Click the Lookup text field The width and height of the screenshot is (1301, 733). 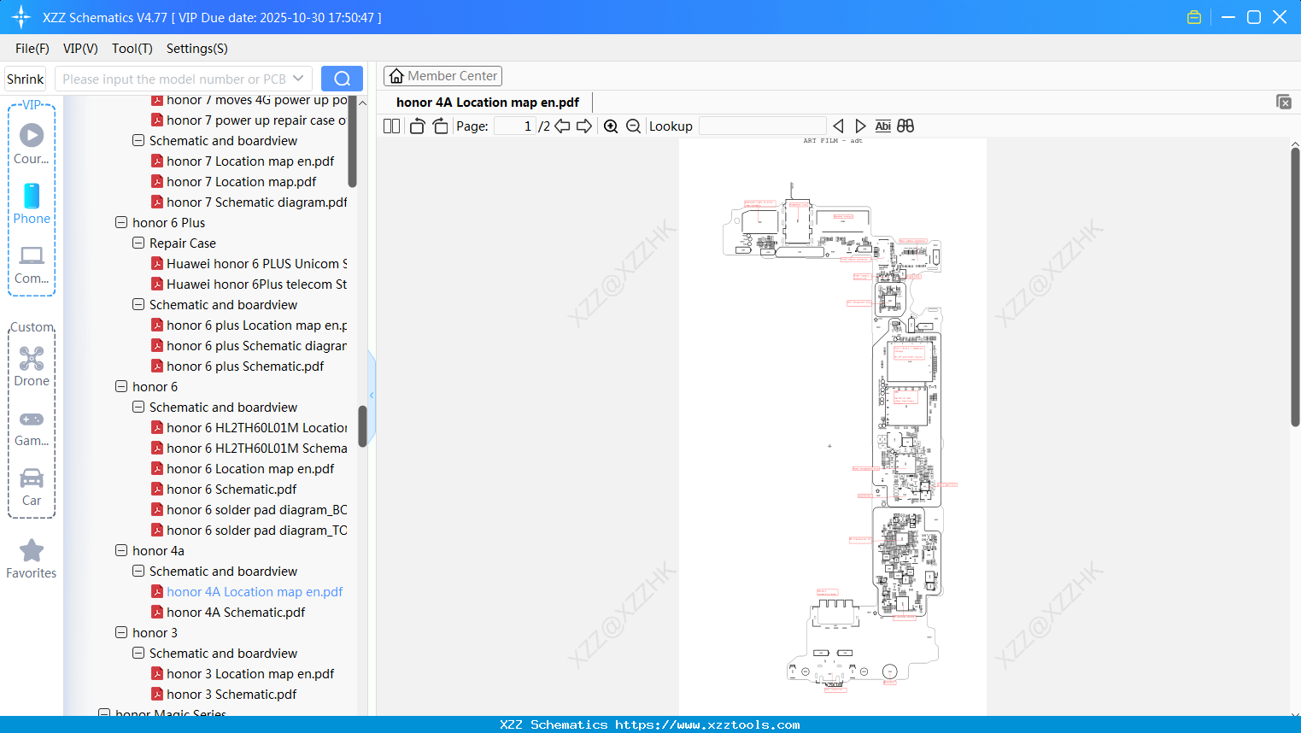coord(762,126)
